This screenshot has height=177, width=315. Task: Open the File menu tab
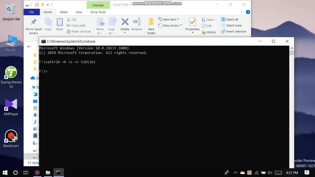31,12
